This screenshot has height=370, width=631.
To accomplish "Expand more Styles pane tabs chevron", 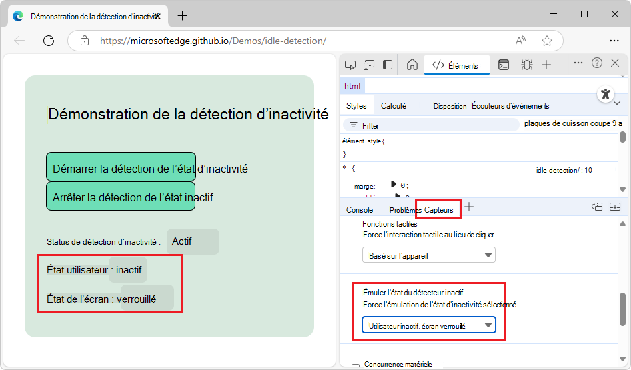I will [x=617, y=104].
